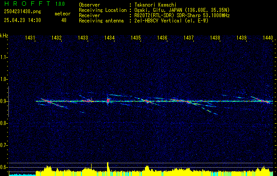Click the HROFFT program title
The height and width of the screenshot is (176, 277).
pyautogui.click(x=27, y=4)
